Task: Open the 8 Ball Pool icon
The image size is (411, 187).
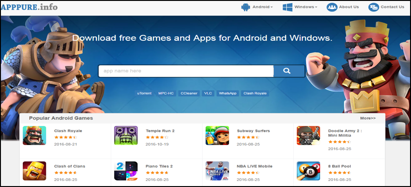Action: [x=308, y=171]
